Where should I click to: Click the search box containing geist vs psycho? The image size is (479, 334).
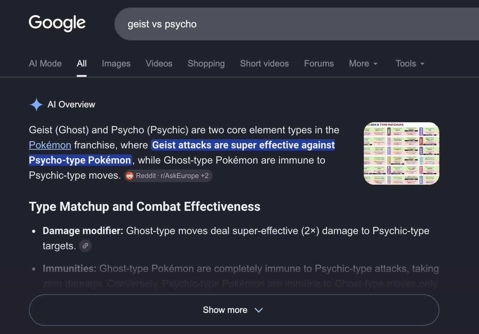297,24
